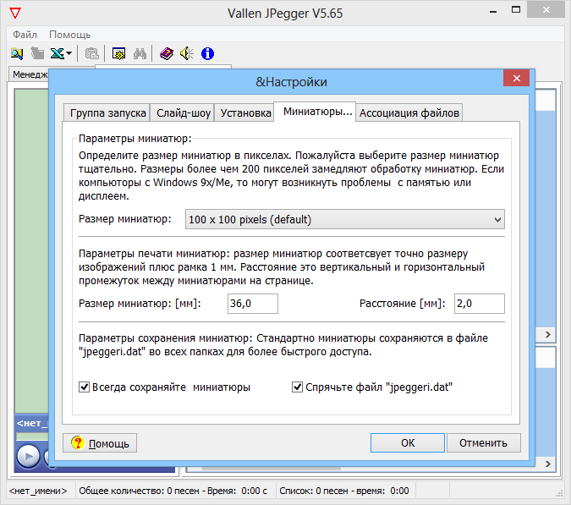This screenshot has width=571, height=505.
Task: Click the folder browse icon in toolbar
Action: click(x=17, y=54)
